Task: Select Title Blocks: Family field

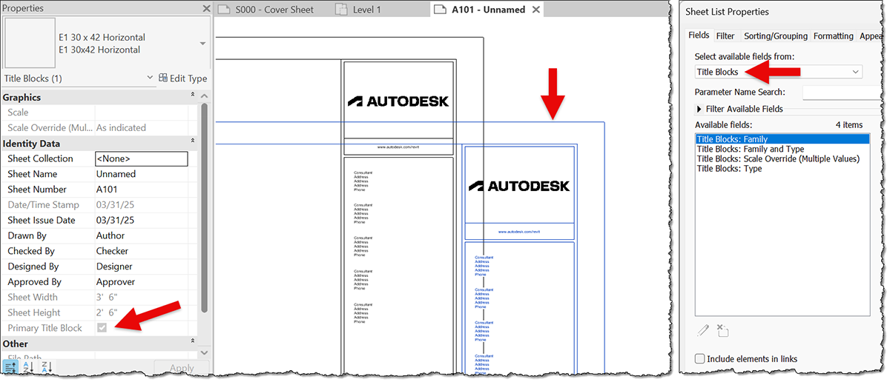Action: click(782, 139)
